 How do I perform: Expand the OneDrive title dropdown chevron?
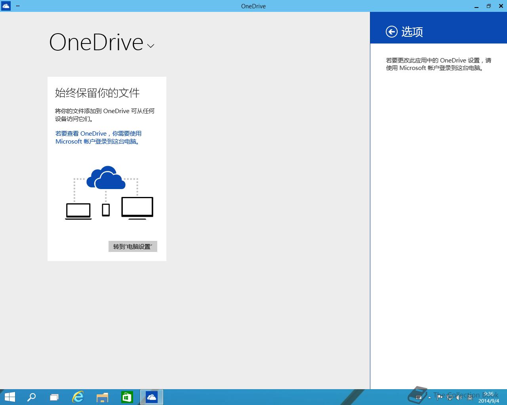(x=151, y=46)
